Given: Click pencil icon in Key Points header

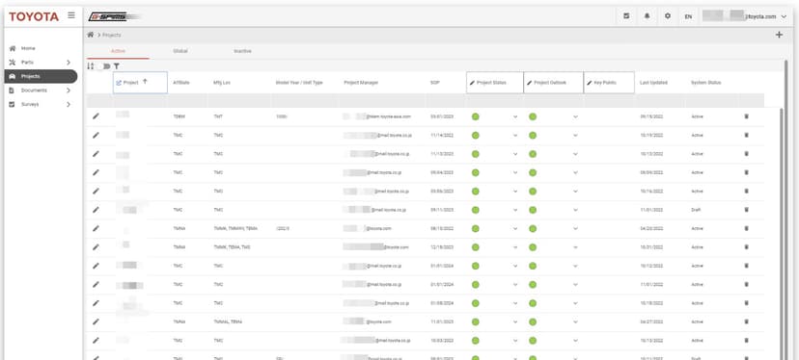Looking at the screenshot, I should tap(590, 83).
